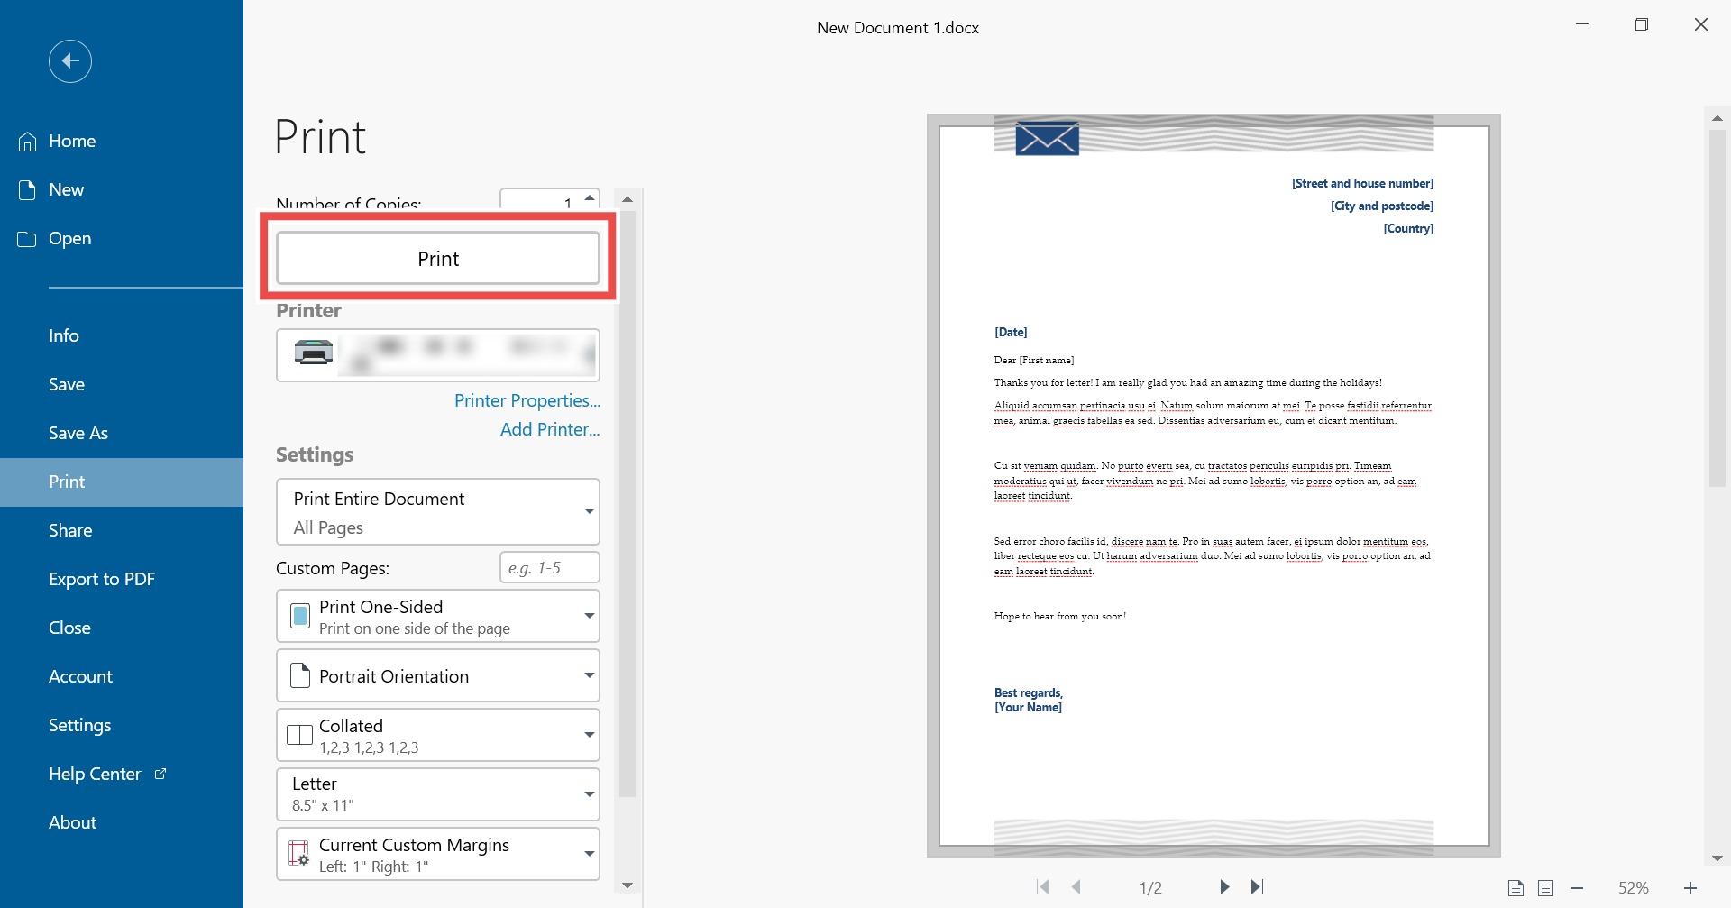The width and height of the screenshot is (1731, 908).
Task: Jump to last preview page
Action: coord(1258,887)
